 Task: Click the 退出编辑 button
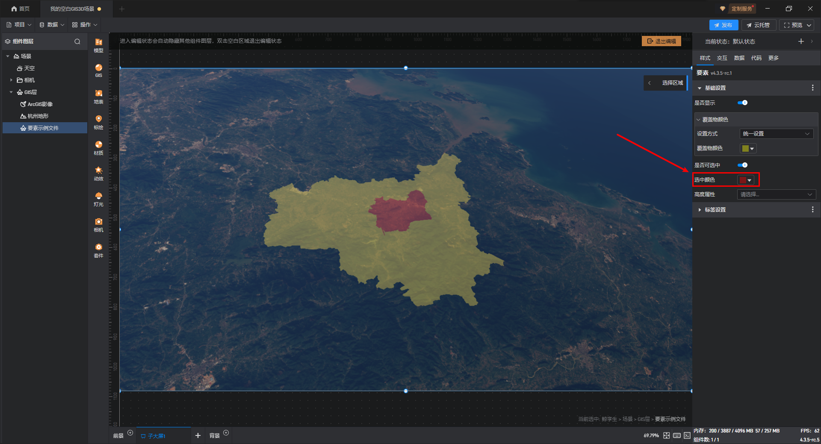(661, 41)
